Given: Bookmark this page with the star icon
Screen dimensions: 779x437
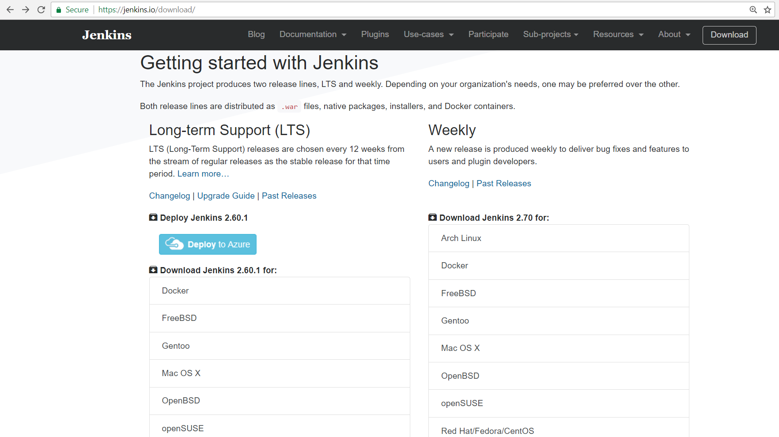Looking at the screenshot, I should [x=768, y=10].
